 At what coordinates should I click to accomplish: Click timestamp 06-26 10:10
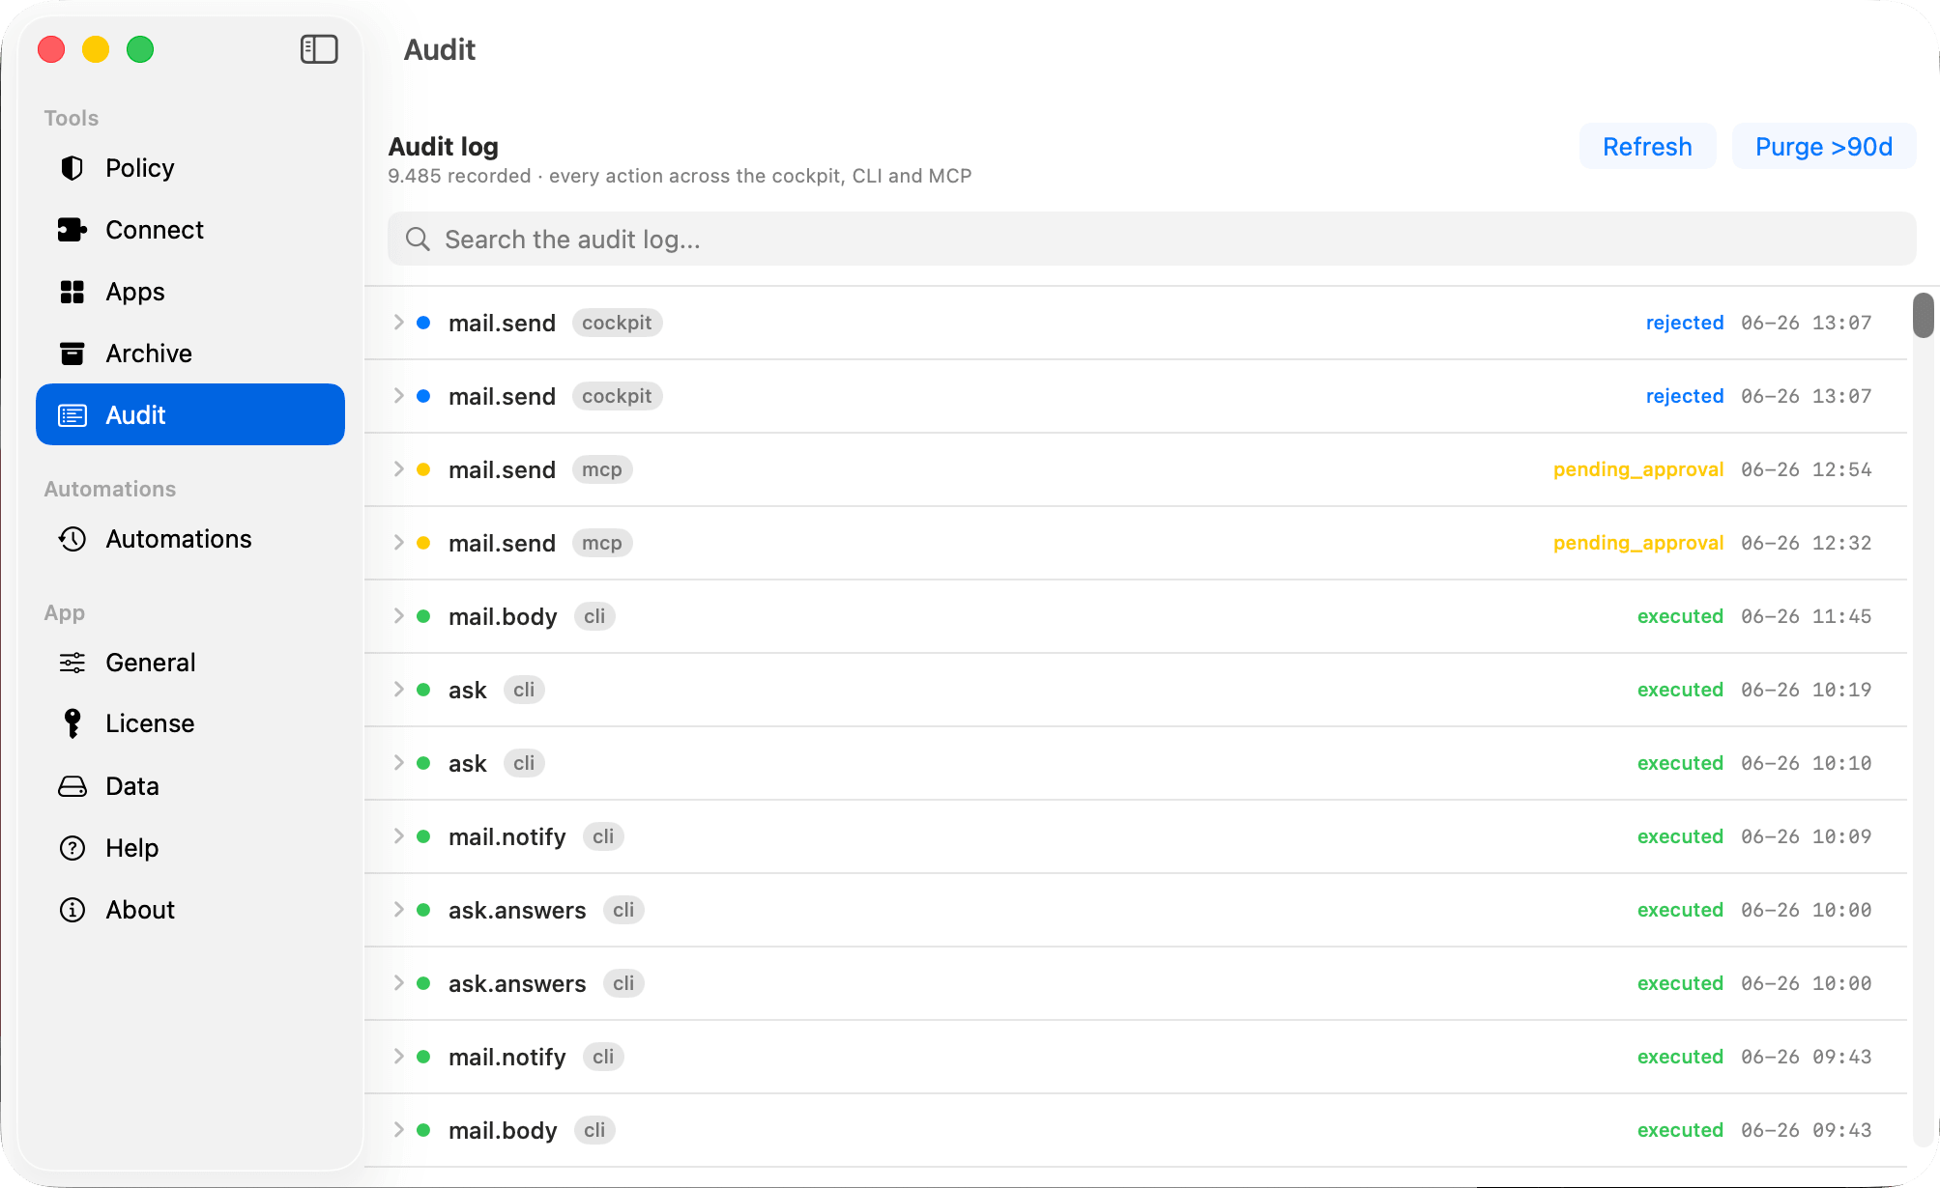click(x=1807, y=763)
